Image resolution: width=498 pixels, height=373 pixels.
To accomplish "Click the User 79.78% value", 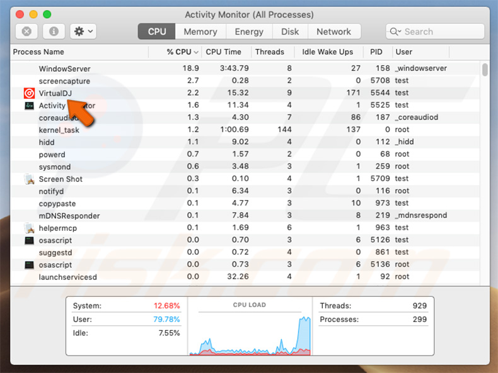I will pyautogui.click(x=166, y=320).
